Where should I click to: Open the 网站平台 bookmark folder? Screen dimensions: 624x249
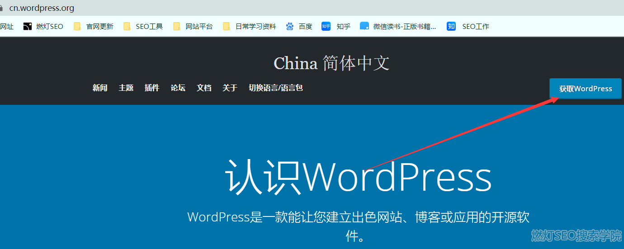pos(193,26)
